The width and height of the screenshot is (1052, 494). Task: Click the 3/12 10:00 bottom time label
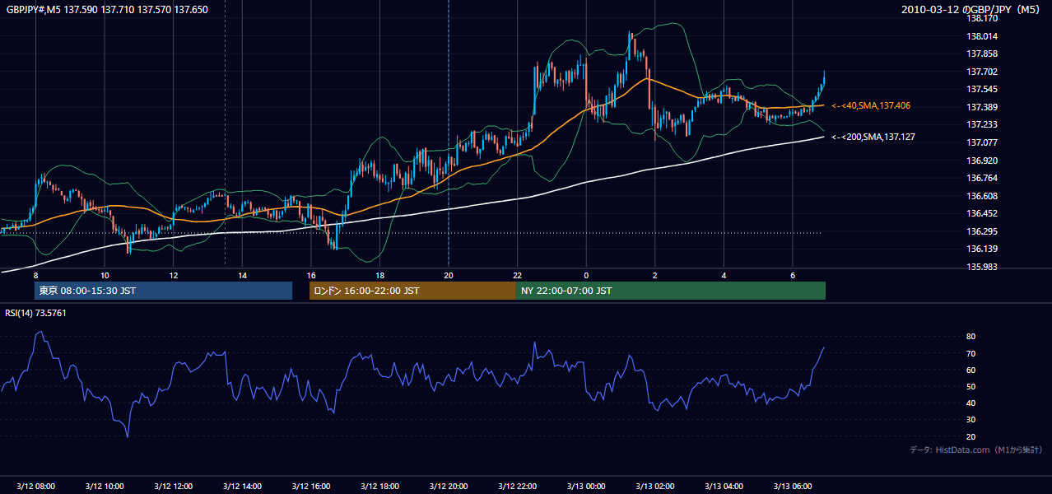pos(105,487)
